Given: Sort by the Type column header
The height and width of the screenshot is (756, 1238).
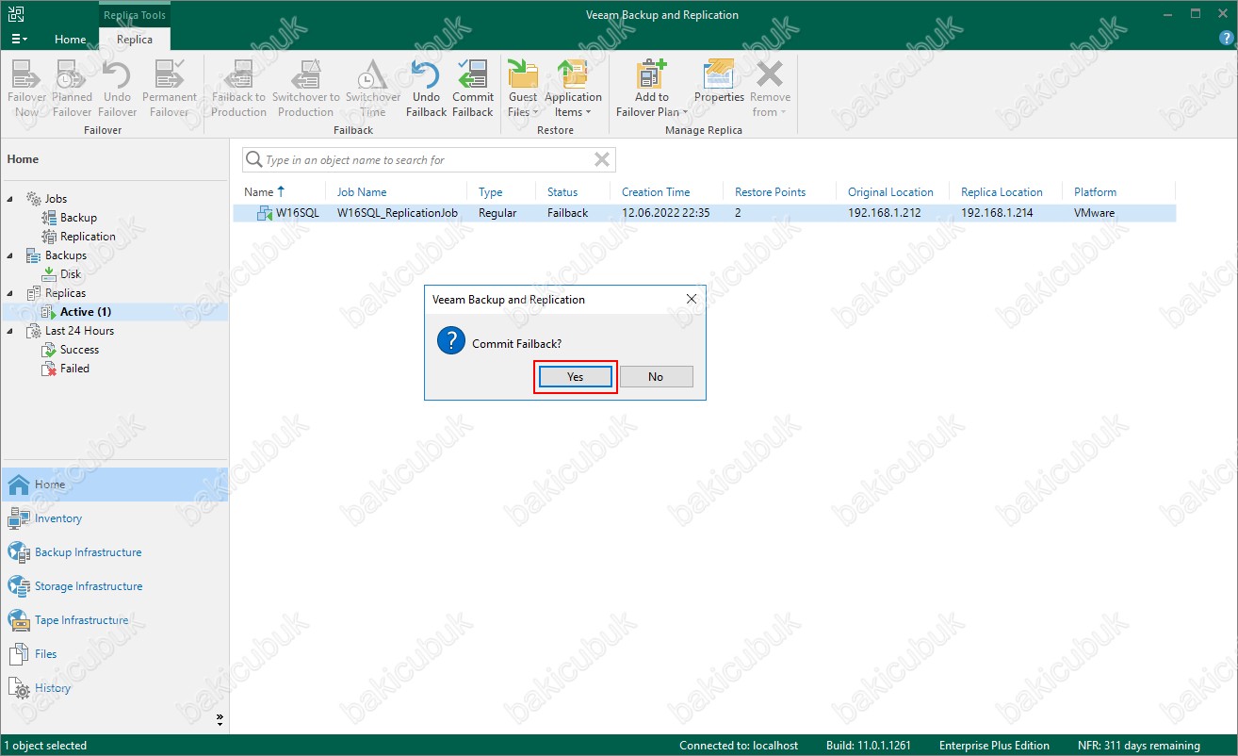Looking at the screenshot, I should (x=490, y=191).
